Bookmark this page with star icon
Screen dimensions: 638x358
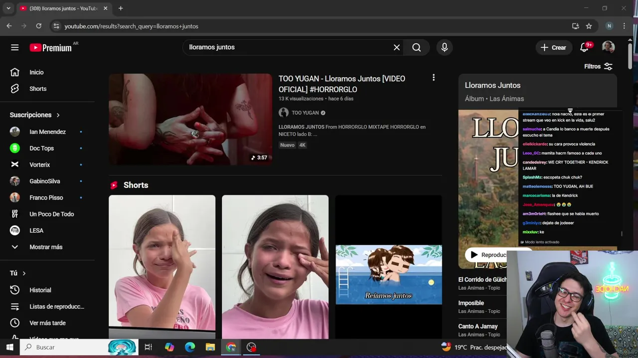pos(589,26)
